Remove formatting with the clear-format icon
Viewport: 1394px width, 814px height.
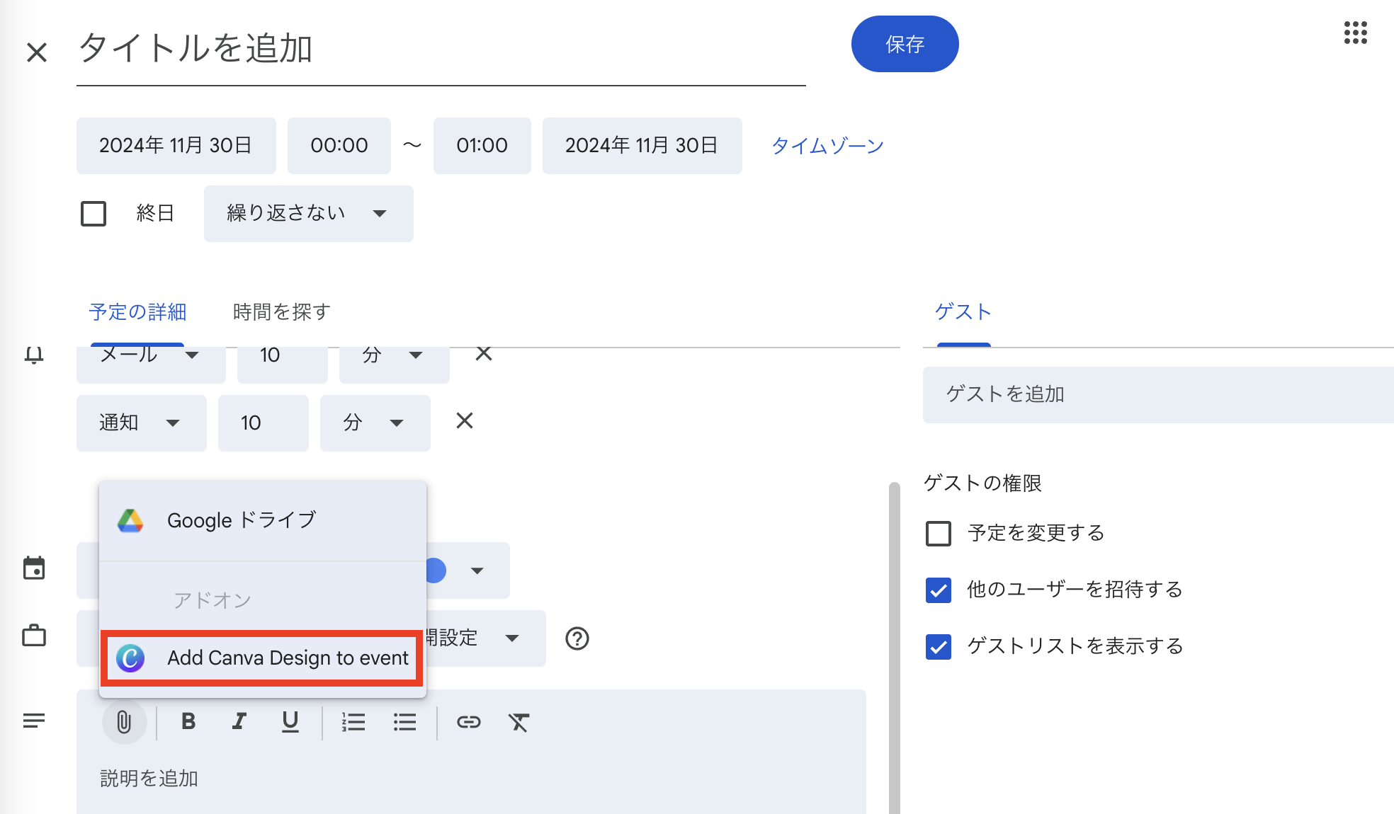519,722
